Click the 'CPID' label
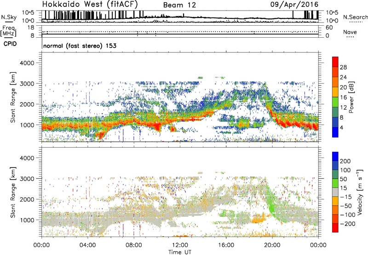The height and width of the screenshot is (255, 368). click(10, 44)
